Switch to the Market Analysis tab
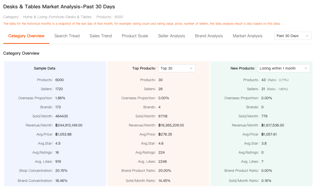320x196 pixels. point(247,36)
